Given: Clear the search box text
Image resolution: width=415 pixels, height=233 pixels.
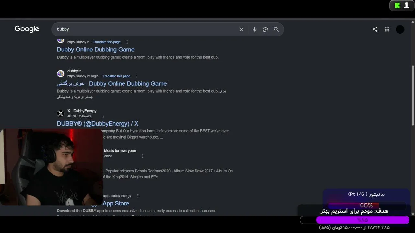Looking at the screenshot, I should pos(241,29).
